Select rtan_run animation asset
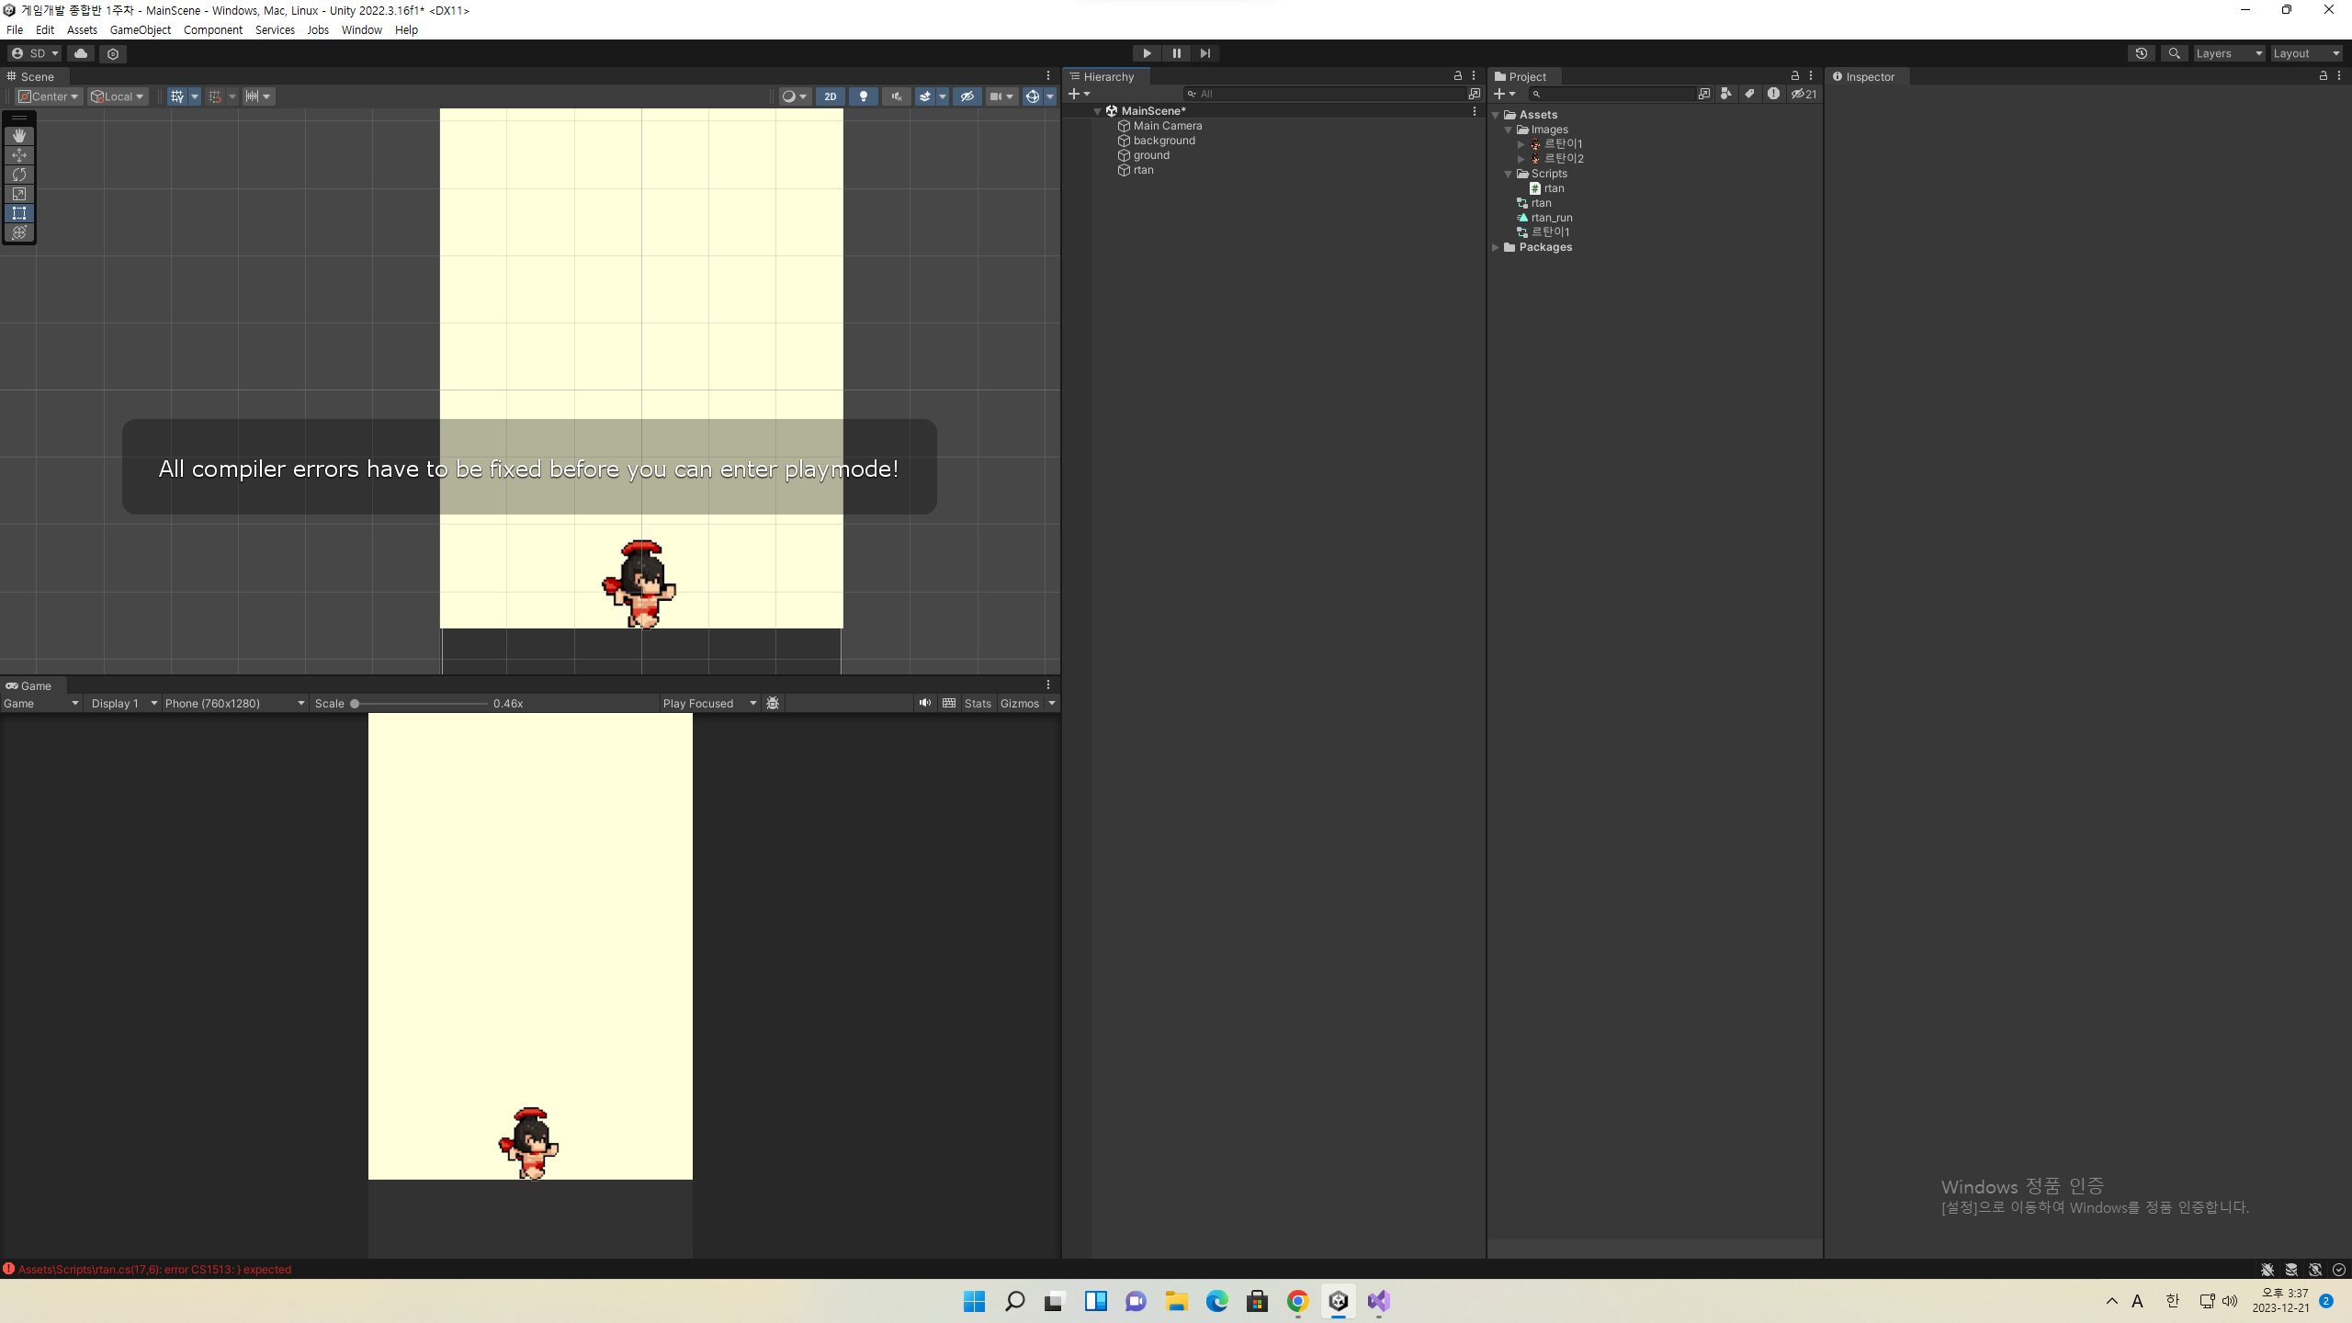 click(x=1552, y=218)
